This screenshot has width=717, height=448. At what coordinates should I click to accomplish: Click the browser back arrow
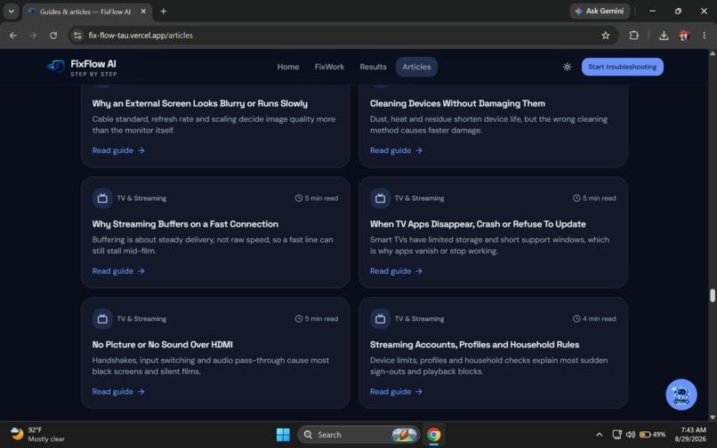[12, 36]
